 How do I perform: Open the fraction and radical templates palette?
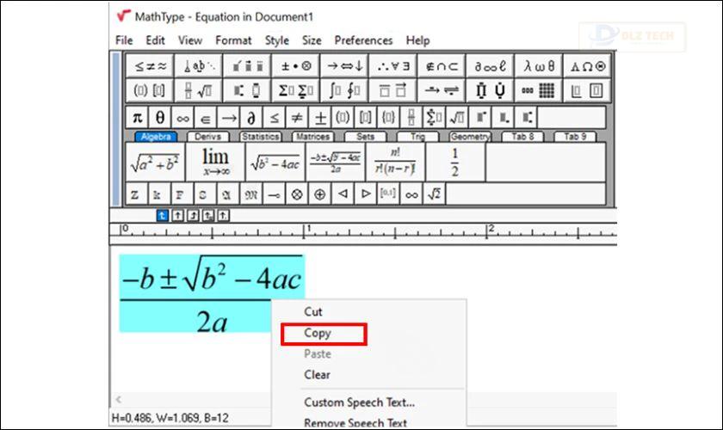pos(199,90)
